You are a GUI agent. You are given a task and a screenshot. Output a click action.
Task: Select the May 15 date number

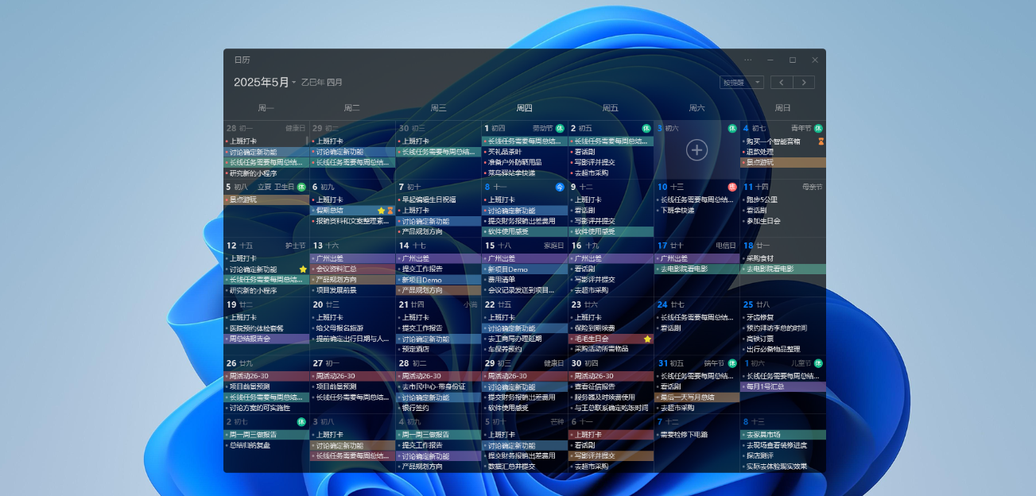coord(491,246)
